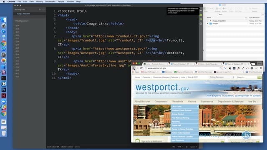Image resolution: width=267 pixels, height=150 pixels.
Task: Open Finder from the dock
Action: (4, 20)
